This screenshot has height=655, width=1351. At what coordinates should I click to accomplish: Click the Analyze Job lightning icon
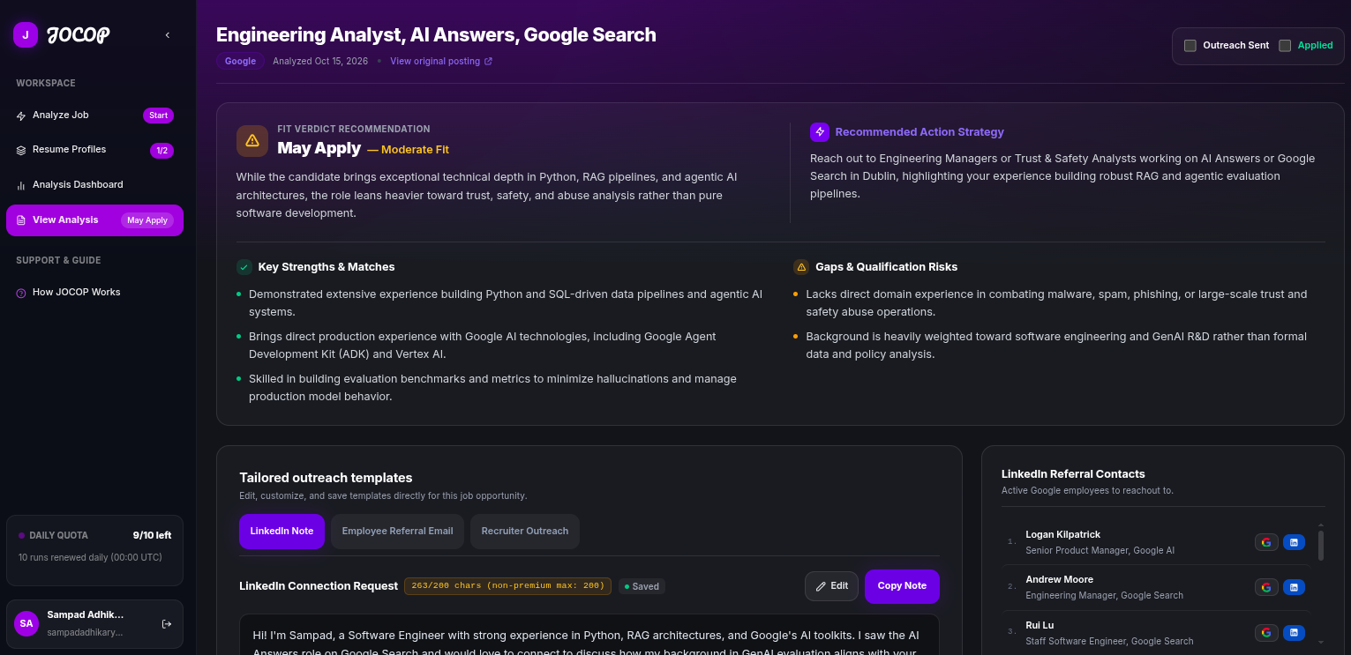[21, 115]
